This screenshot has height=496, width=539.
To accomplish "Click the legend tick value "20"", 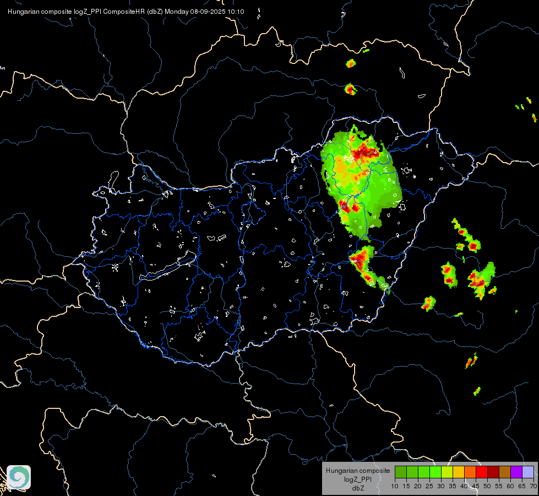I will (418, 487).
